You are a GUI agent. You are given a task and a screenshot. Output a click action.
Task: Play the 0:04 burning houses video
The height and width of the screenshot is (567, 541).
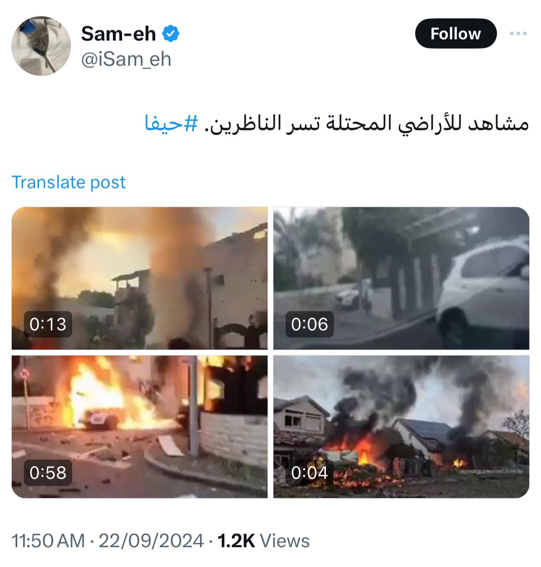tap(401, 427)
